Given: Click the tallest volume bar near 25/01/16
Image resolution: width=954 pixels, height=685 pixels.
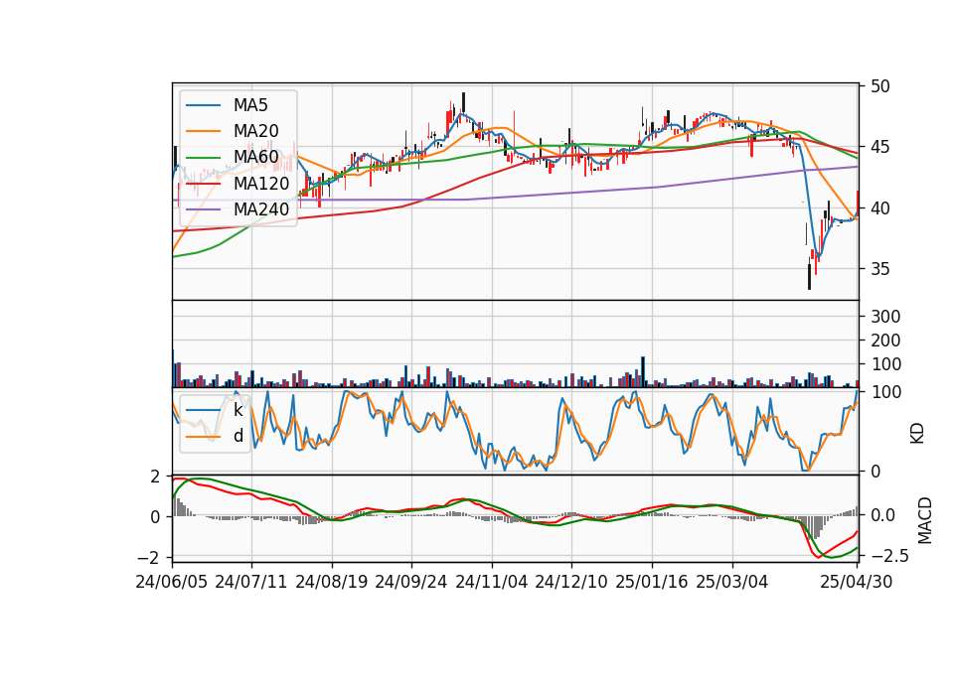Looking at the screenshot, I should click(643, 372).
